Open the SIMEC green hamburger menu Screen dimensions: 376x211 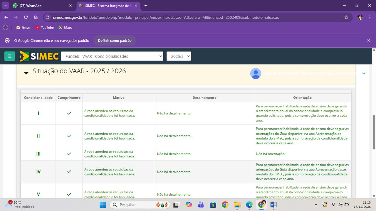click(x=9, y=56)
